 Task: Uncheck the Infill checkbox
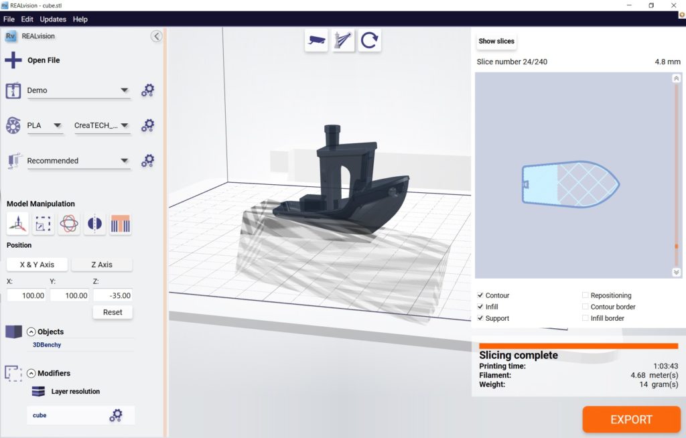click(480, 307)
